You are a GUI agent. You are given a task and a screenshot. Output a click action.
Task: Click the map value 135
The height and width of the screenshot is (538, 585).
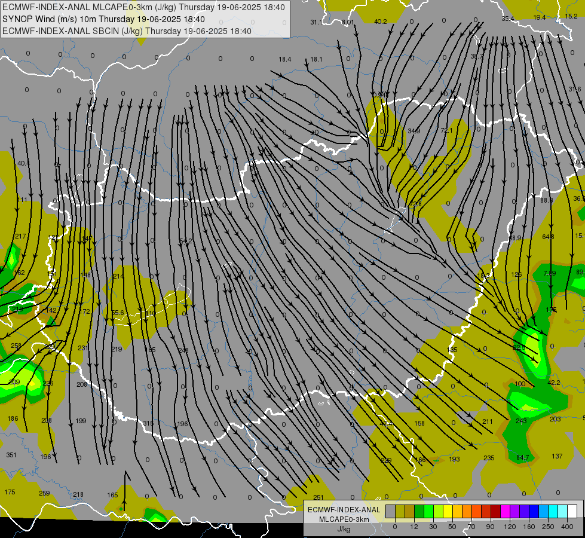click(452, 350)
